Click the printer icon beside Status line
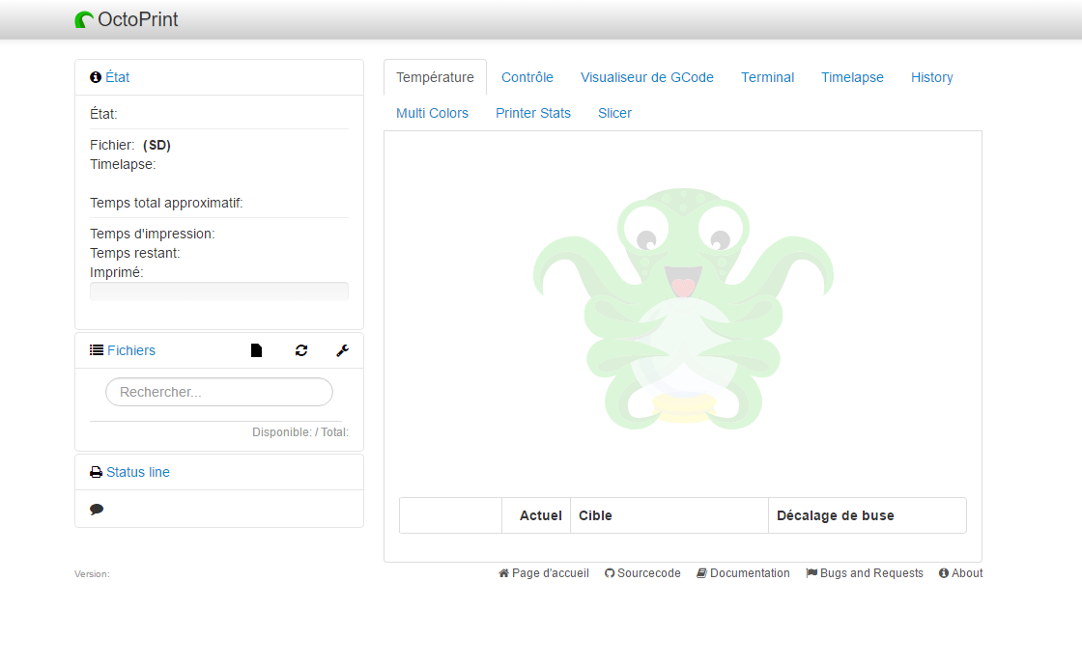The image size is (1082, 665). point(96,472)
